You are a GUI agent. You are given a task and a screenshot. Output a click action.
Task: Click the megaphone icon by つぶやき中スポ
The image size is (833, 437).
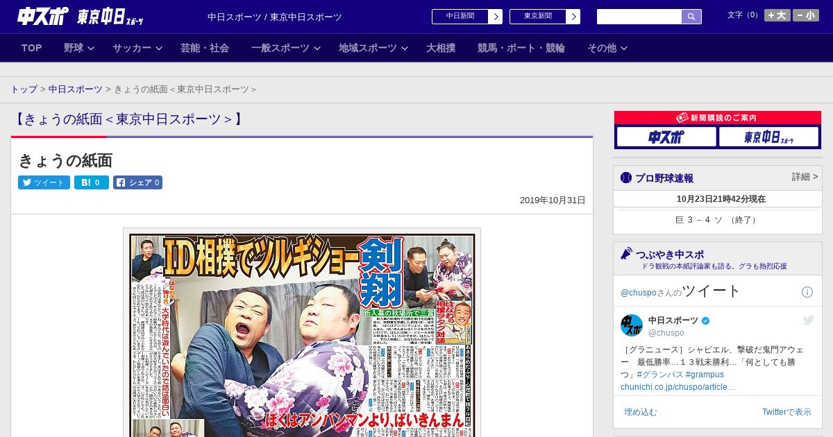[x=626, y=253]
